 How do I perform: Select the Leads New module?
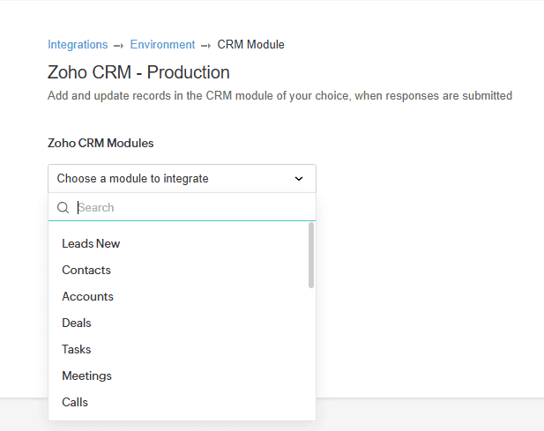click(x=91, y=243)
